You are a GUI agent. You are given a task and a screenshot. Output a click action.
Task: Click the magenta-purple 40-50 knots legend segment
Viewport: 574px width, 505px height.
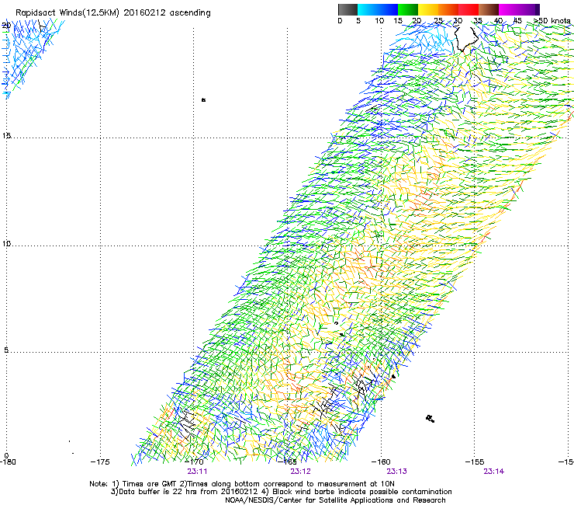(x=519, y=9)
